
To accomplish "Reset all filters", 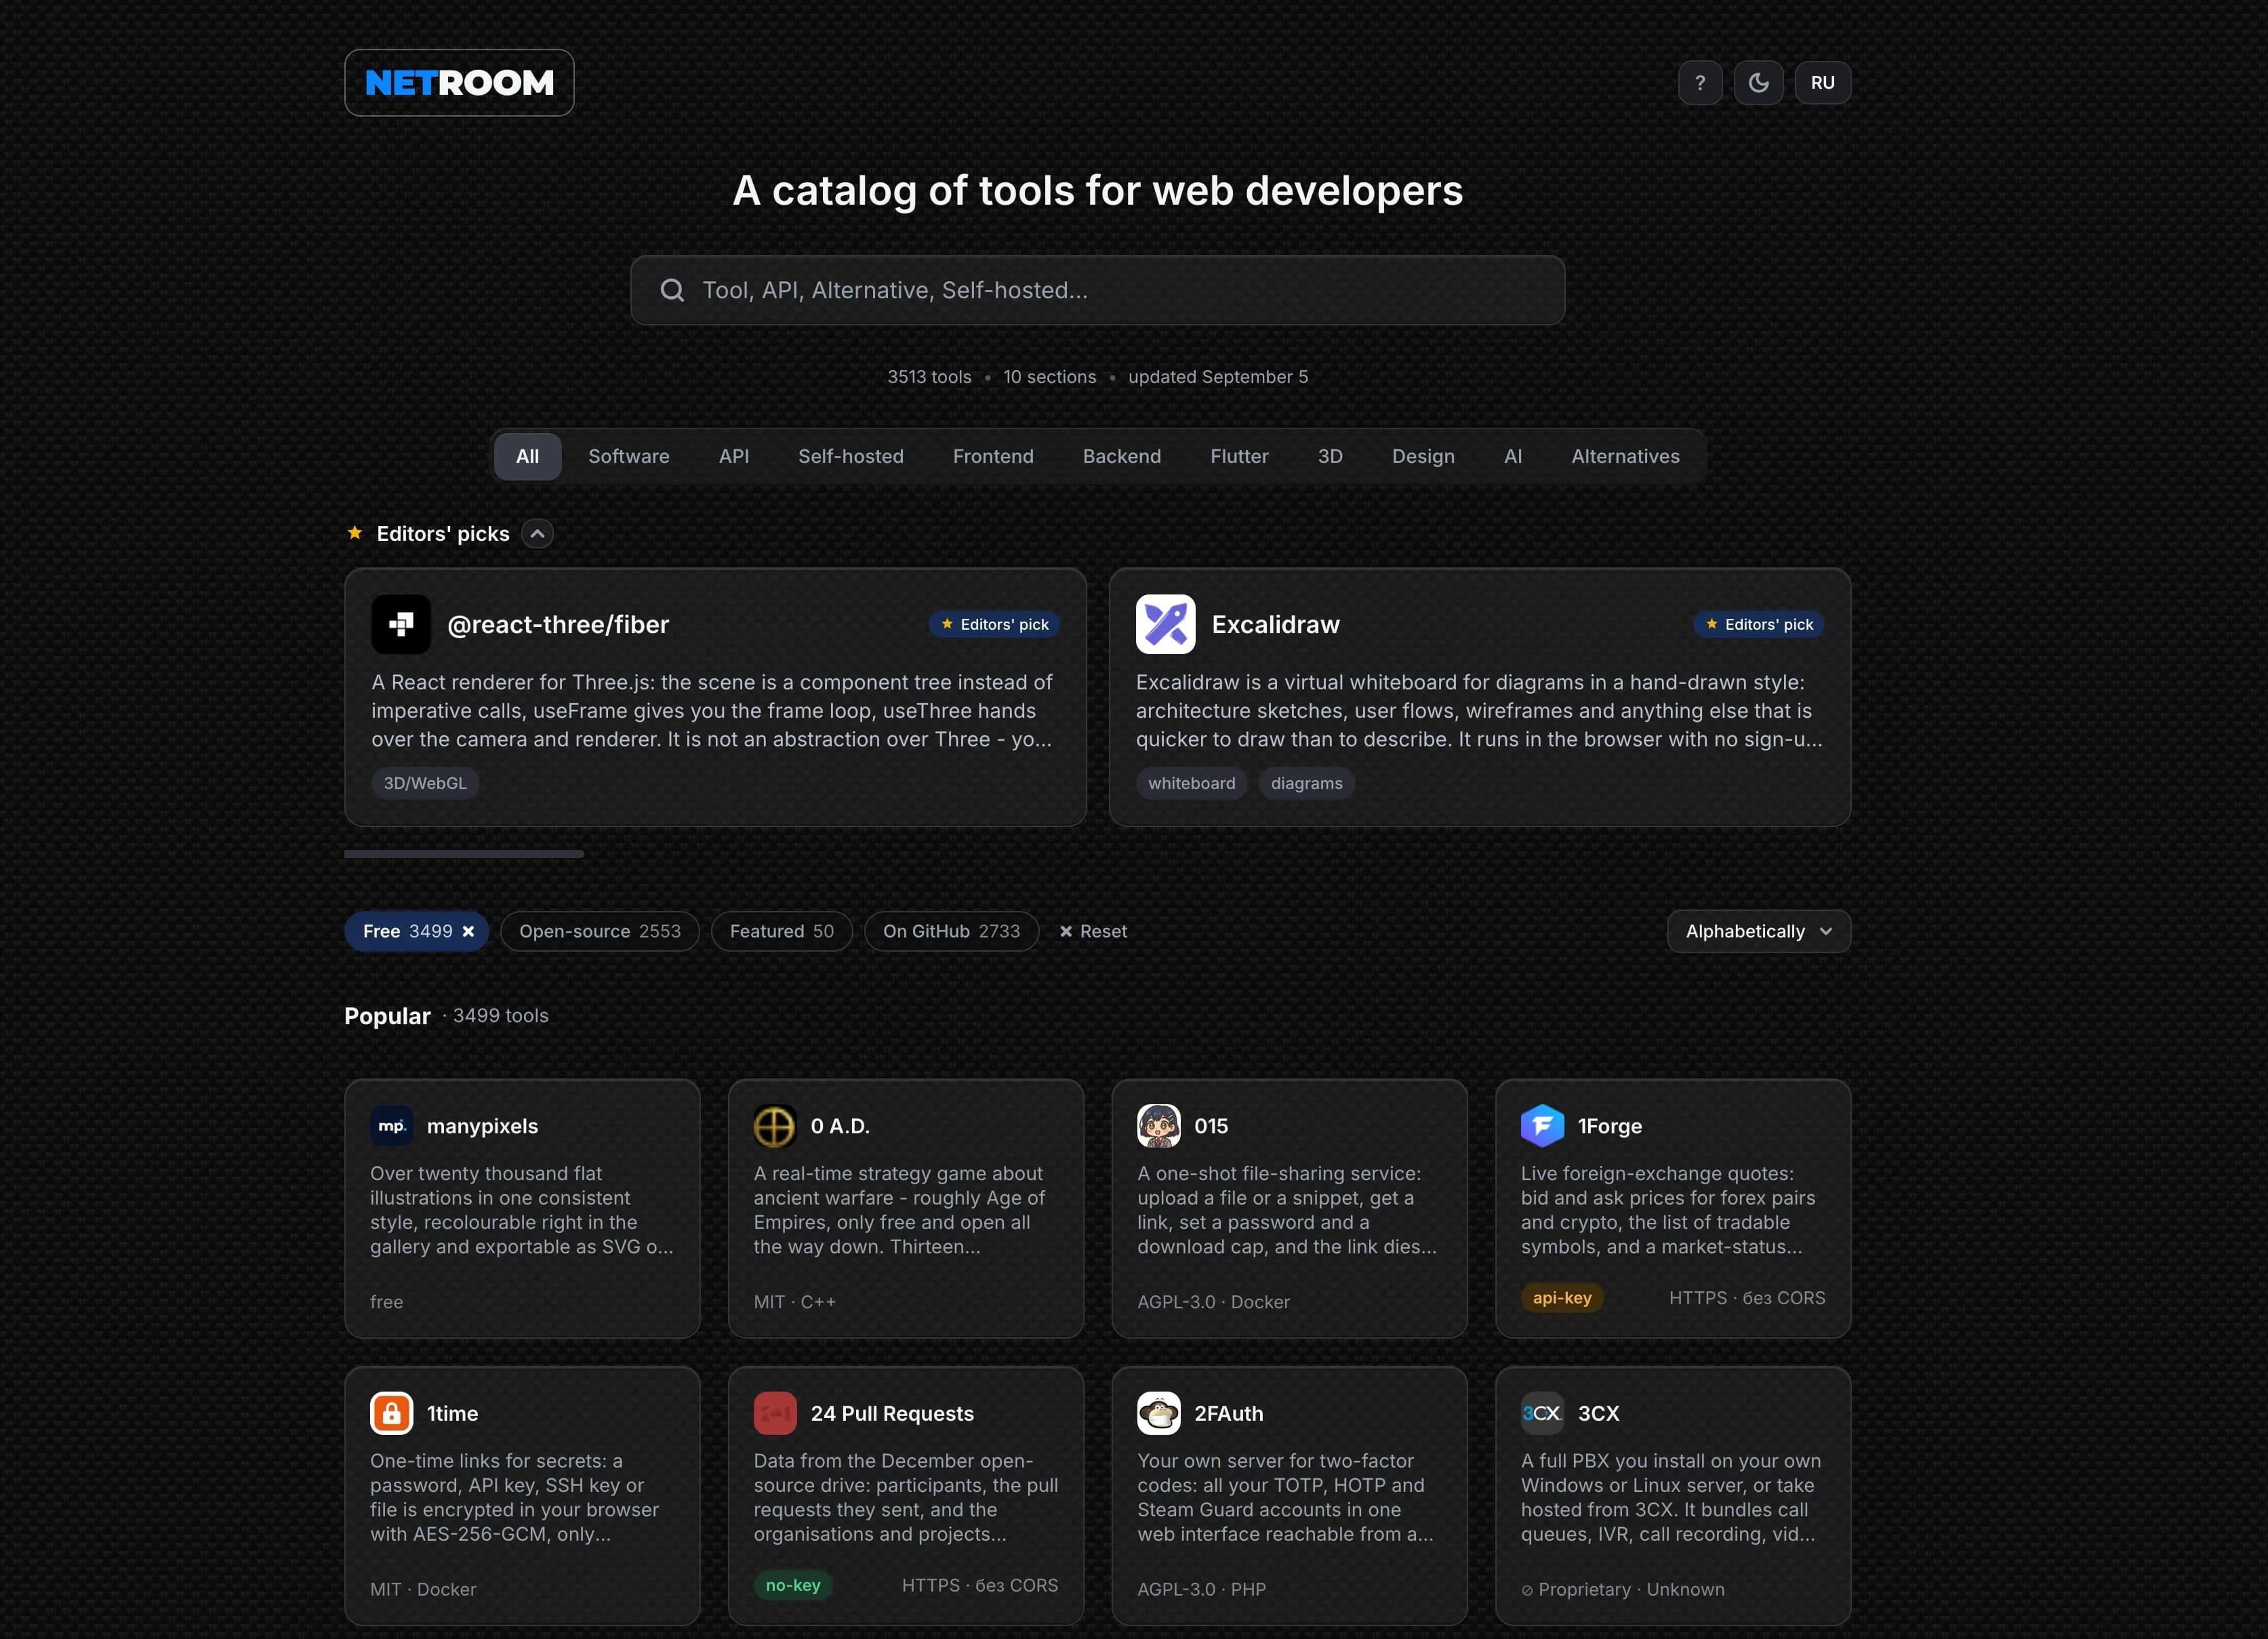I will point(1093,931).
